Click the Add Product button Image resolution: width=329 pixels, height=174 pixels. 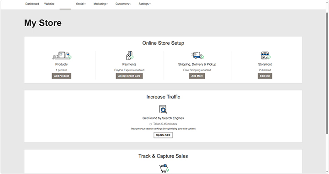pos(62,76)
